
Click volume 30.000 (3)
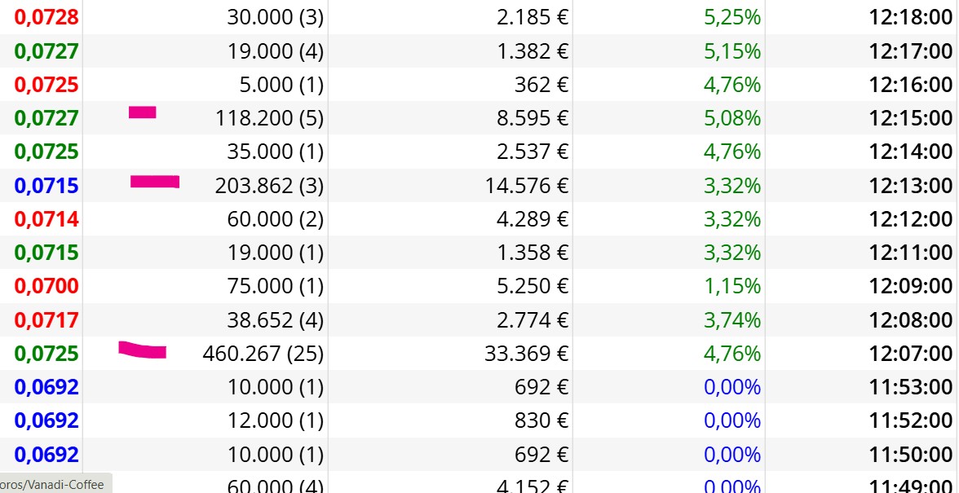coord(276,17)
